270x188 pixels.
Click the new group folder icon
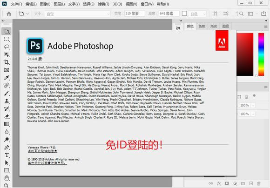click(243, 183)
